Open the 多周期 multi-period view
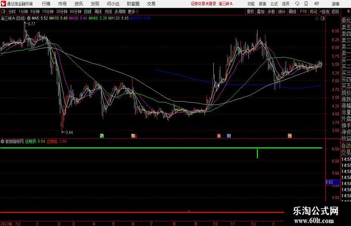 point(120,12)
